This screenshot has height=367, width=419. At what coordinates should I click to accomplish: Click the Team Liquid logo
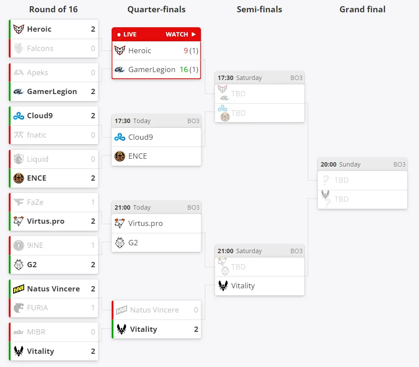pyautogui.click(x=19, y=159)
